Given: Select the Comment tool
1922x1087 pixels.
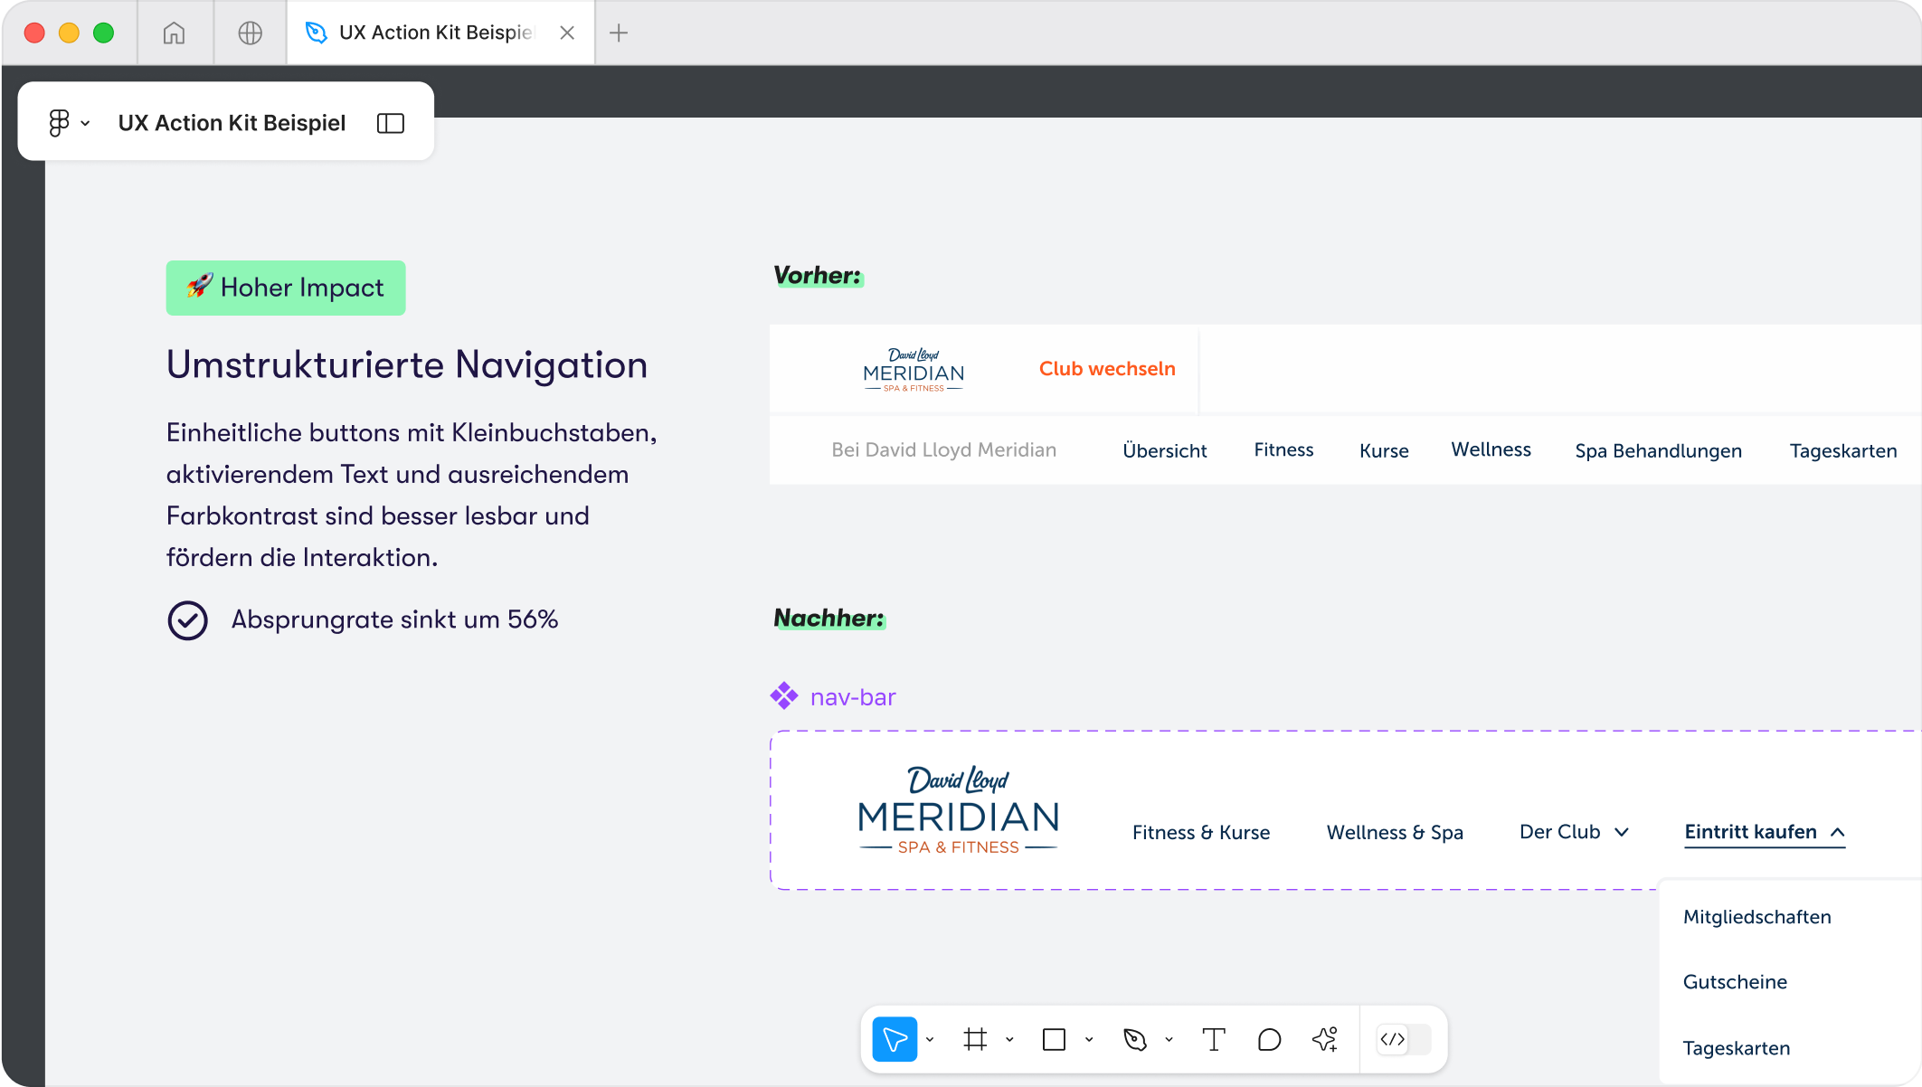Looking at the screenshot, I should 1269,1039.
